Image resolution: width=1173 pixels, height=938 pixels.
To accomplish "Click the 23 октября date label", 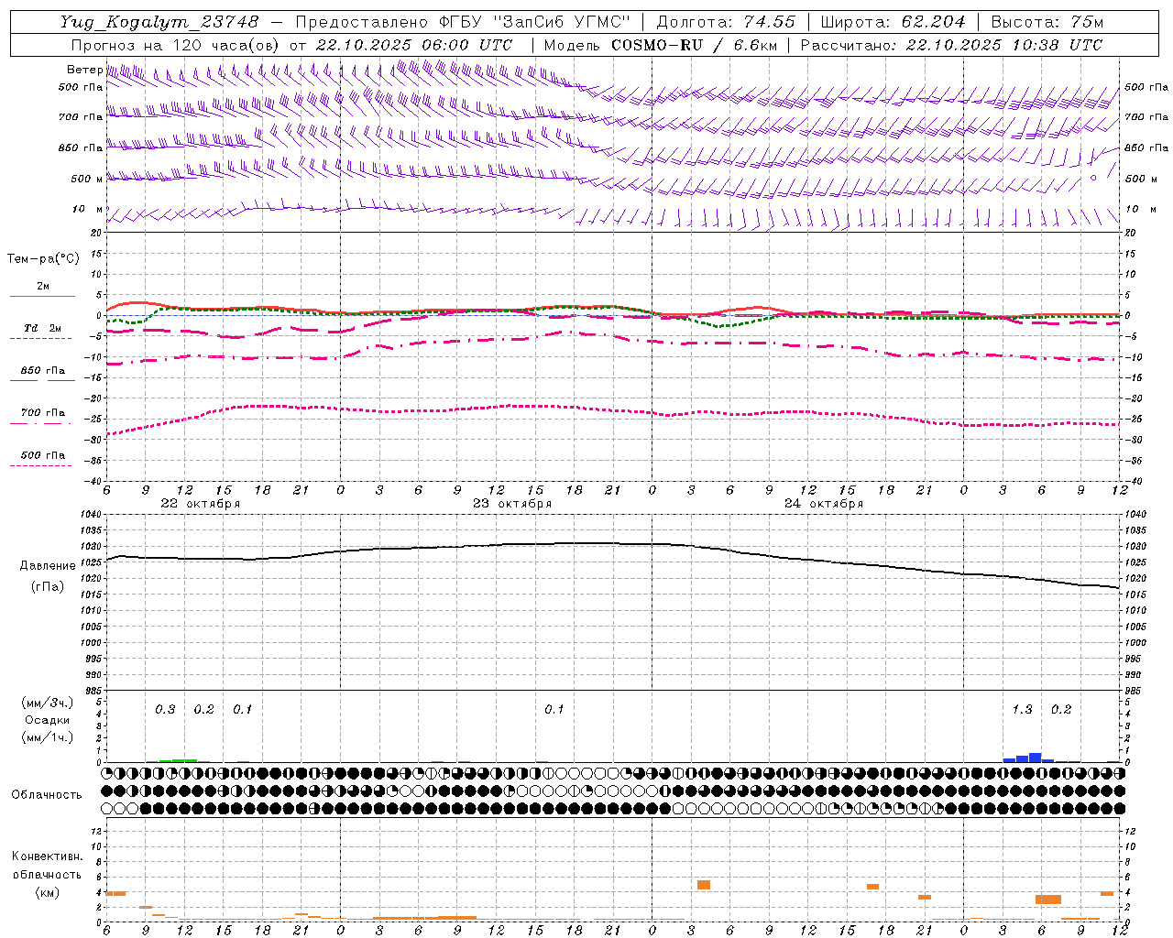I will coord(512,504).
